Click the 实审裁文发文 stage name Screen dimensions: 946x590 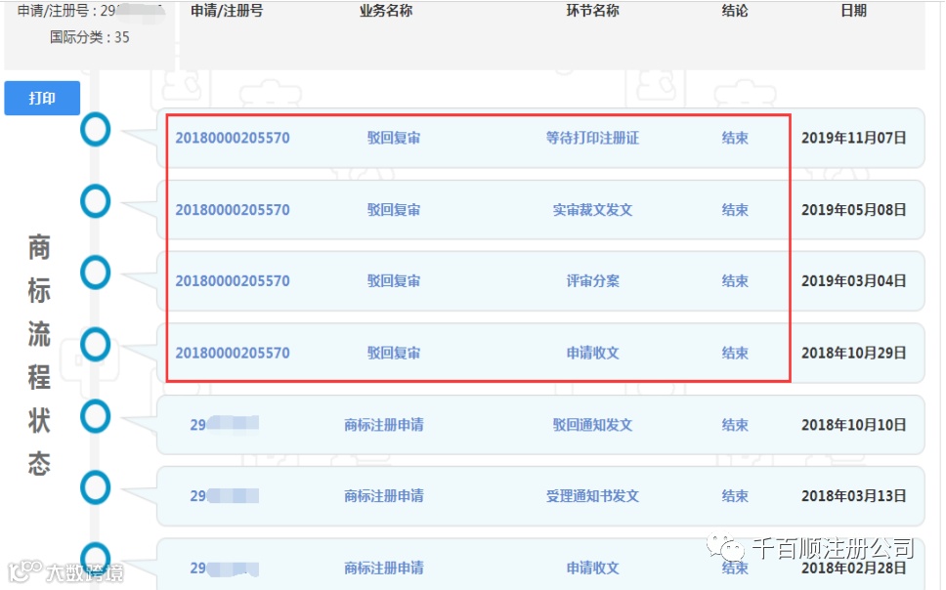[x=592, y=210]
